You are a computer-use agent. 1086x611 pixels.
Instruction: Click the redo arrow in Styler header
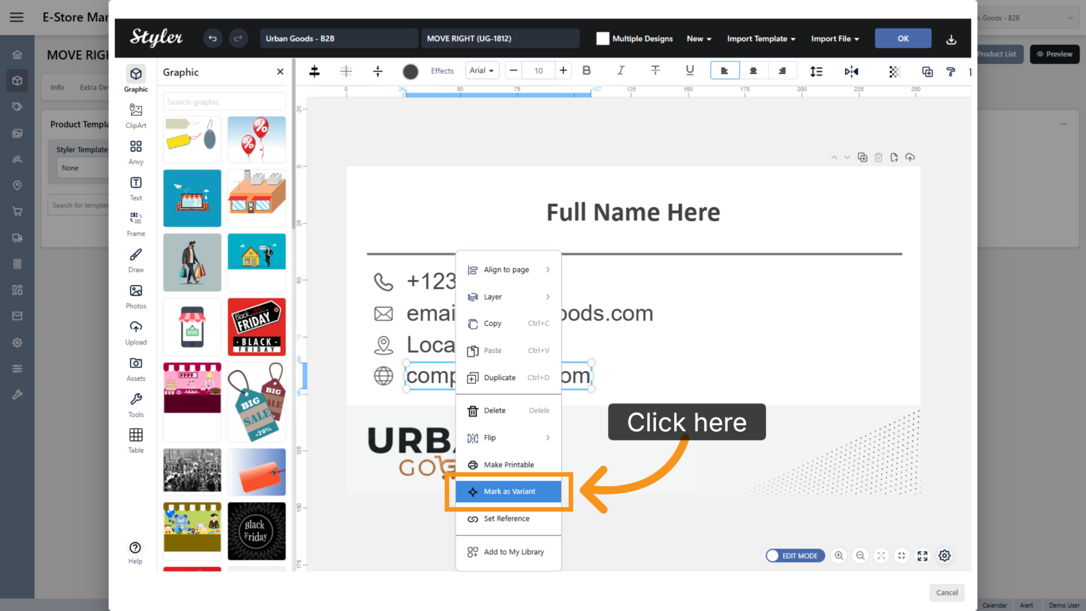(238, 39)
